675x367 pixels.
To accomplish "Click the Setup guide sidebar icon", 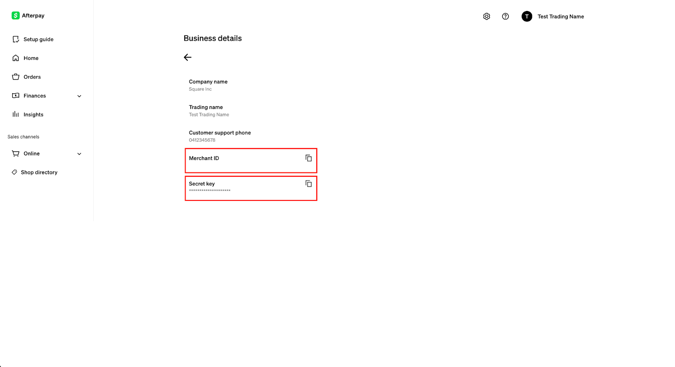I will click(x=16, y=39).
